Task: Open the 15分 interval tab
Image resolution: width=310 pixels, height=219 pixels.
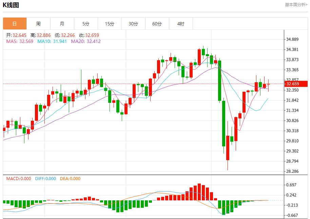Action: (110, 24)
